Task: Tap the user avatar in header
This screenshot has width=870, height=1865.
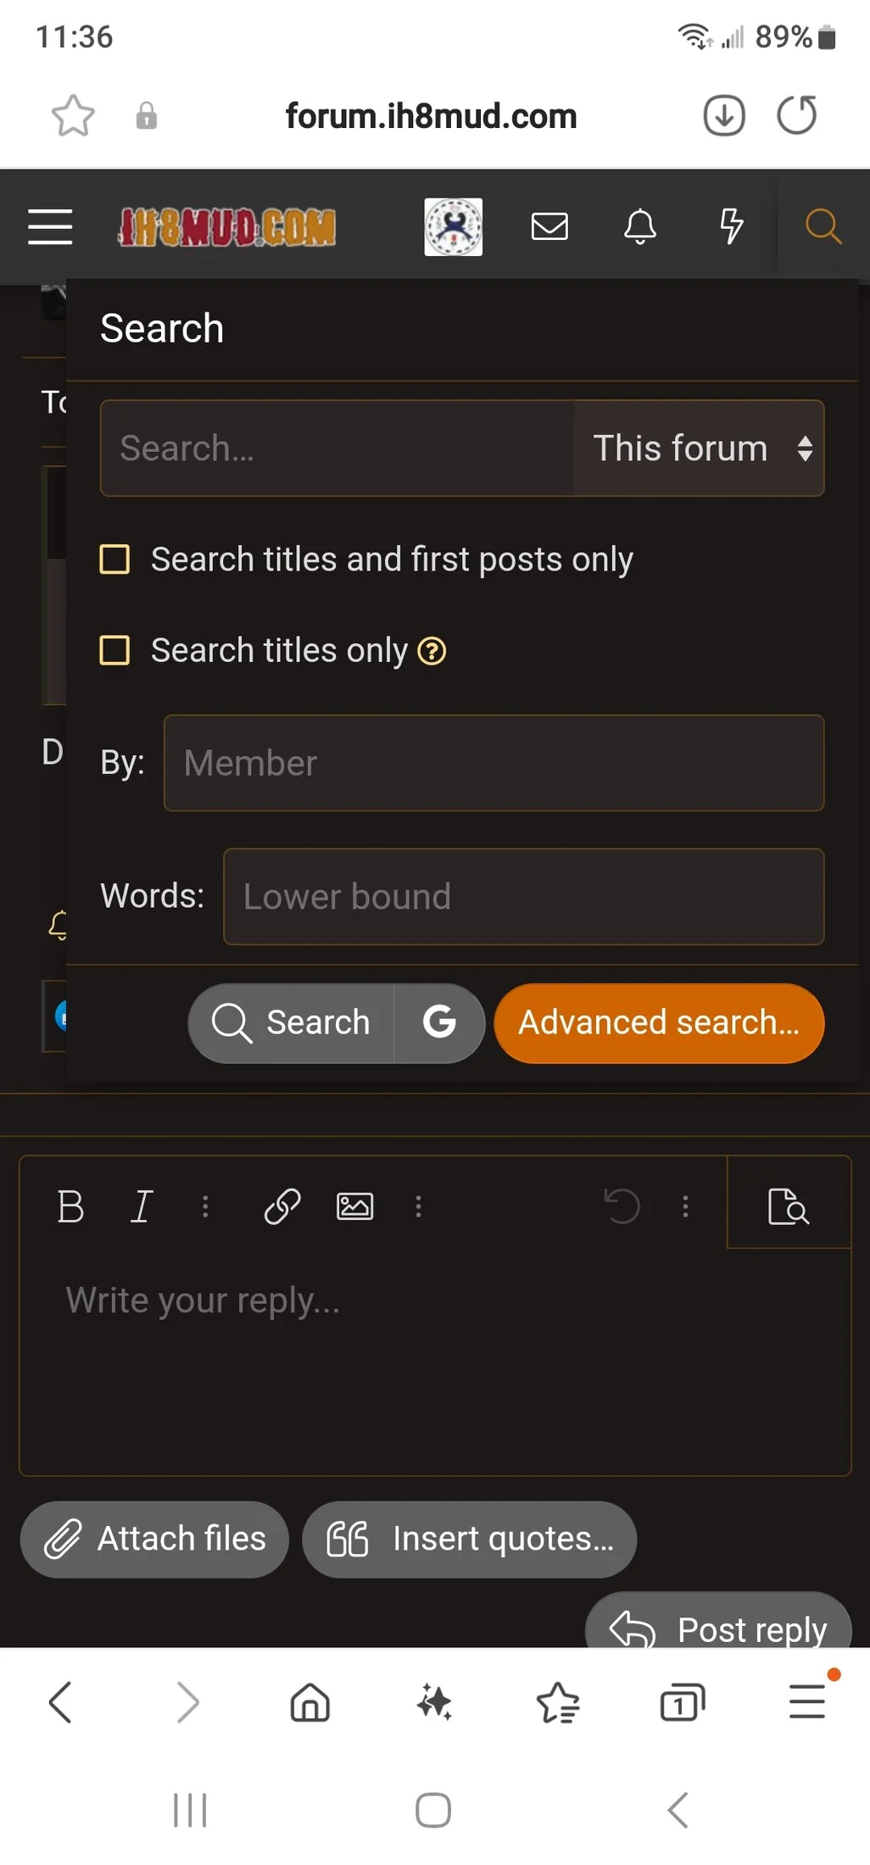Action: [x=454, y=226]
